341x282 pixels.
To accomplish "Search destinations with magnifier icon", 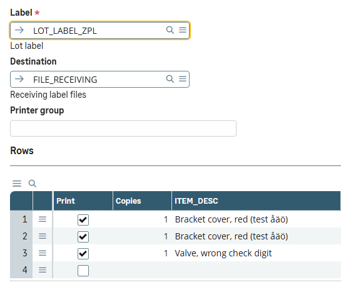I will (170, 78).
